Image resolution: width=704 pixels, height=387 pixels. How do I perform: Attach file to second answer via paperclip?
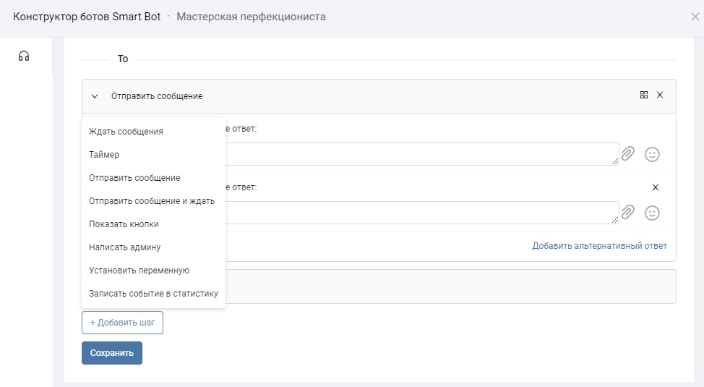pyautogui.click(x=628, y=213)
